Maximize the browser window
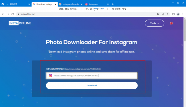Screen dimensions: 186x107 pos(178,3)
